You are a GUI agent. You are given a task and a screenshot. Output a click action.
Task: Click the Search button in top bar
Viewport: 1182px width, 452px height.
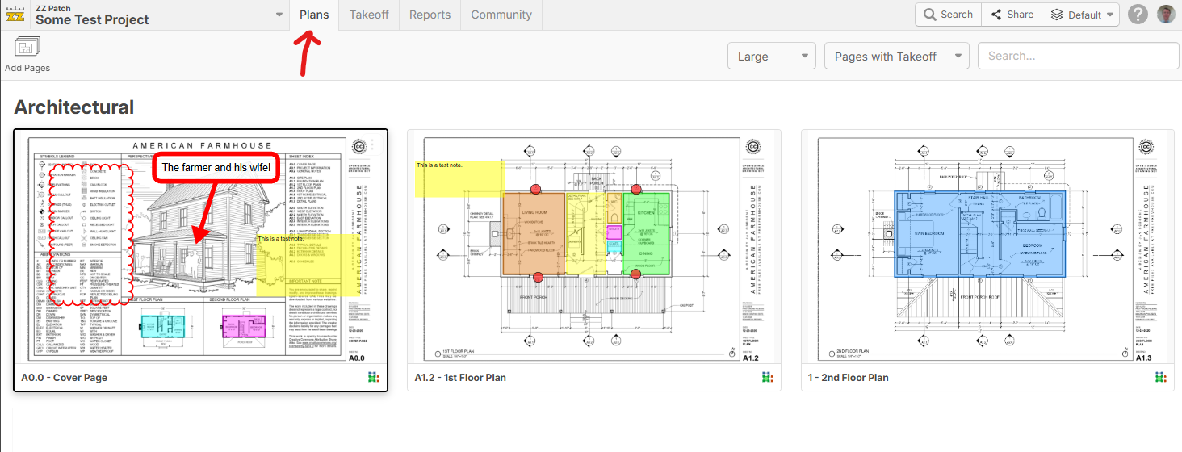pyautogui.click(x=948, y=15)
